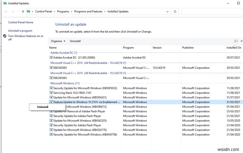
Task: Click icon of Security Update for Adobe Flash Player dated 21/03/2021
Action: [51, 116]
